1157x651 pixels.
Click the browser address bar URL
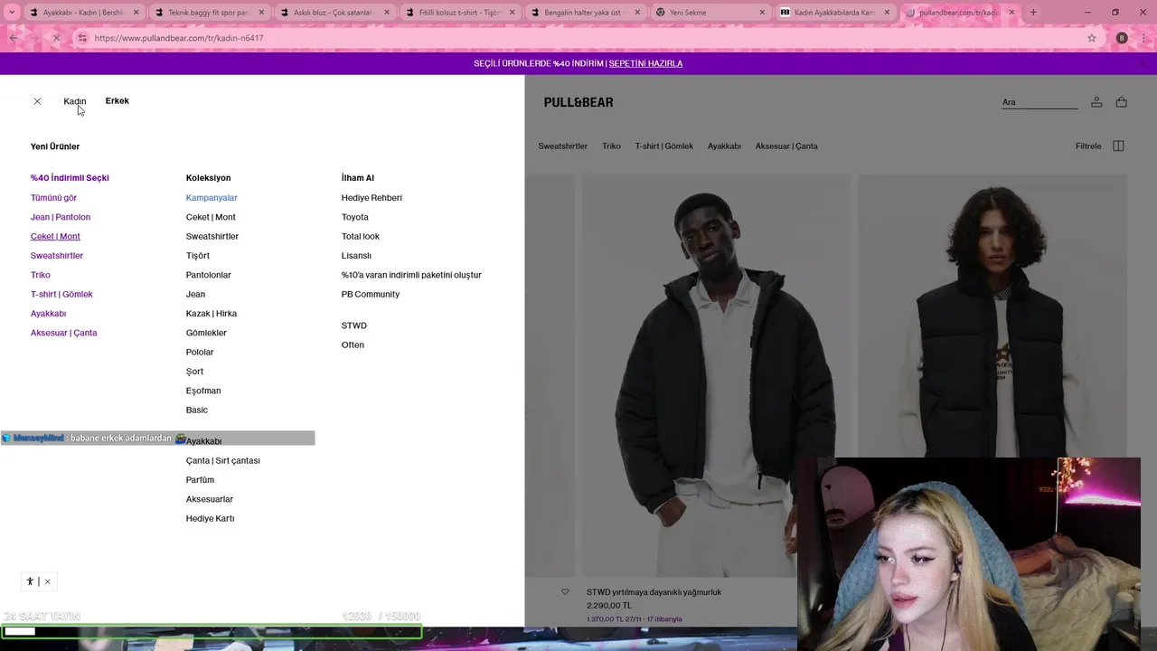[179, 38]
